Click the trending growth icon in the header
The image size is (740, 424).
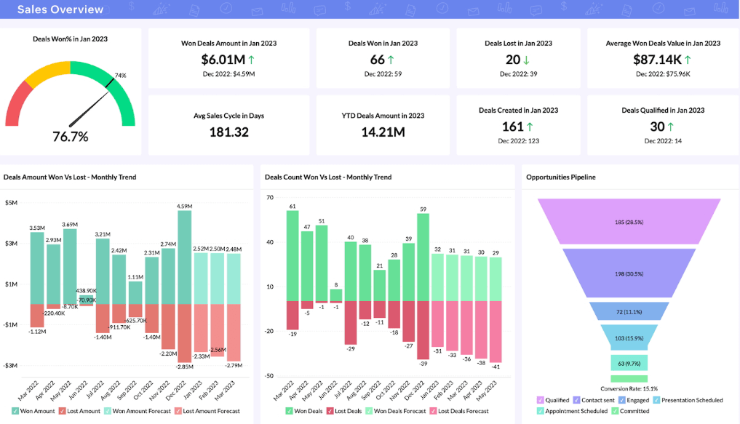pyautogui.click(x=160, y=9)
